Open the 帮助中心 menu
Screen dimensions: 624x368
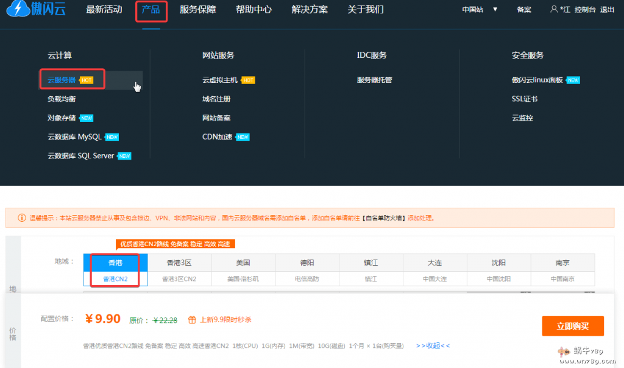pos(253,10)
